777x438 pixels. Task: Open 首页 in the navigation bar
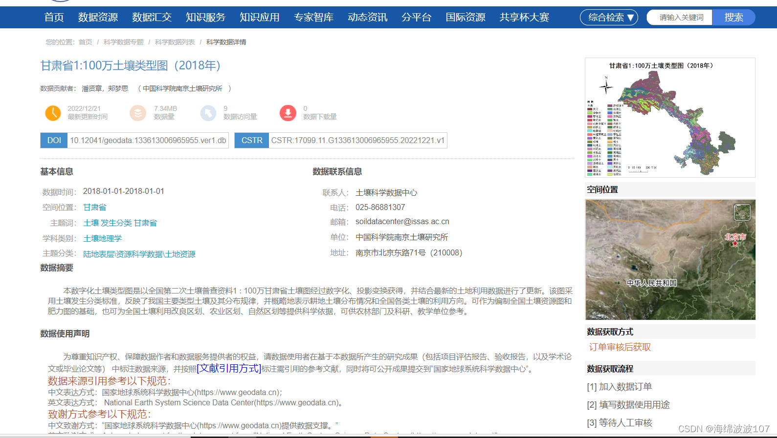(54, 18)
